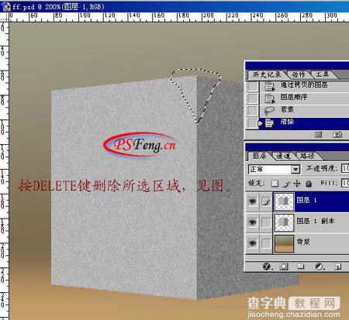This screenshot has width=349, height=320.
Task: Click the lasso icon in the 套索 history row
Action: pyautogui.click(x=269, y=110)
